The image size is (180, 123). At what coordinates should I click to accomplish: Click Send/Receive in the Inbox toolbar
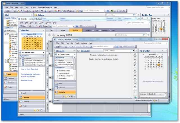68,11
